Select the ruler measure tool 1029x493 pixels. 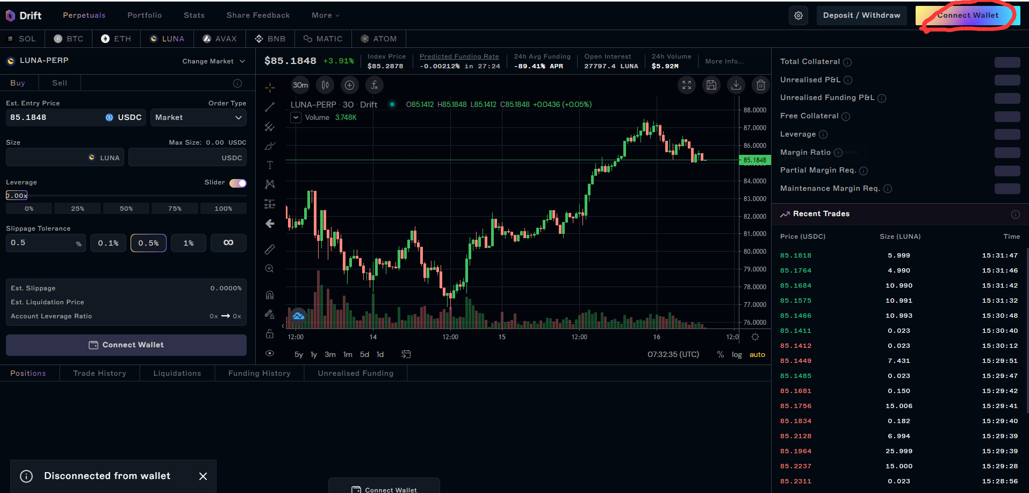[x=270, y=249]
